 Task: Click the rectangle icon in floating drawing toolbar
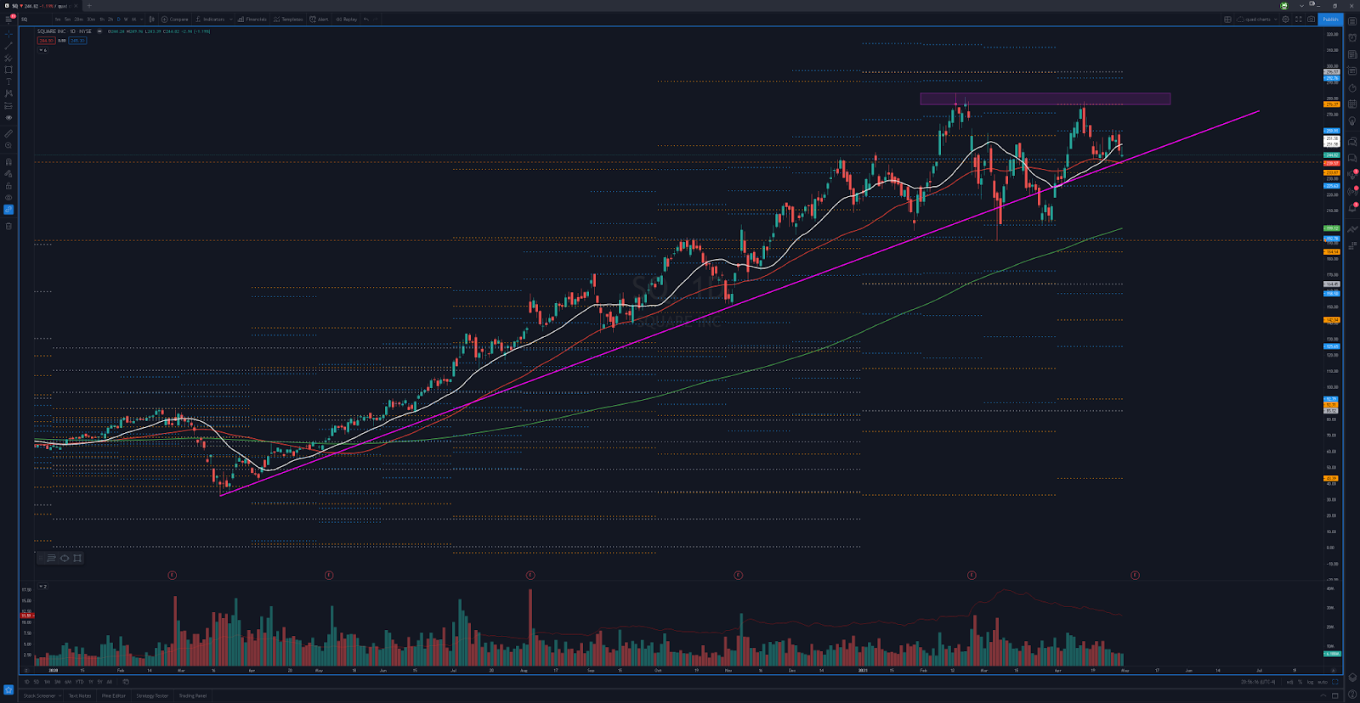pyautogui.click(x=77, y=558)
